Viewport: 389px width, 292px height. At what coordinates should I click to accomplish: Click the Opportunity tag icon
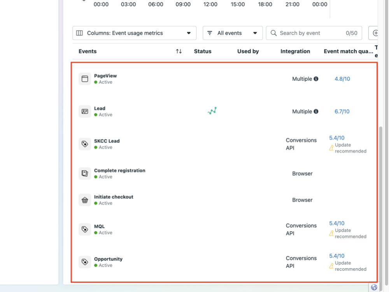click(x=85, y=262)
